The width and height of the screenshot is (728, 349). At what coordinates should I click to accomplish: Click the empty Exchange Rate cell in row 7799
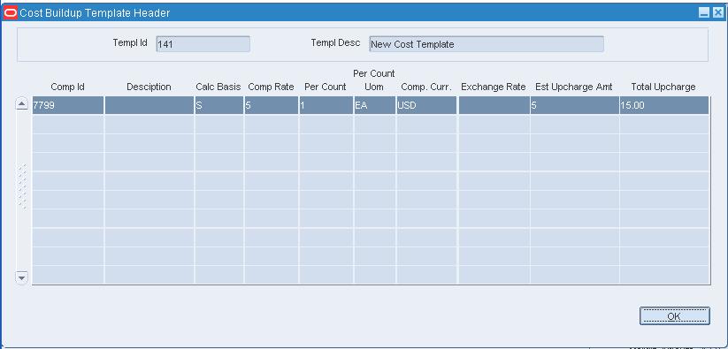(494, 105)
